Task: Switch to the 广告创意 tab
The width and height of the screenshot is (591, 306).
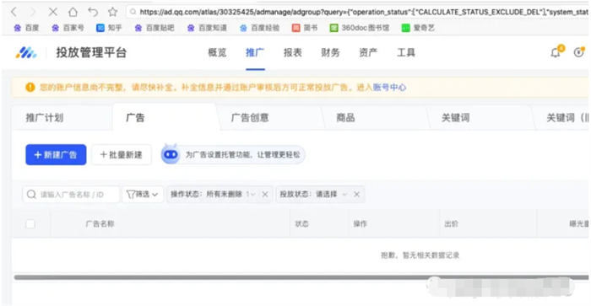Action: (x=250, y=117)
